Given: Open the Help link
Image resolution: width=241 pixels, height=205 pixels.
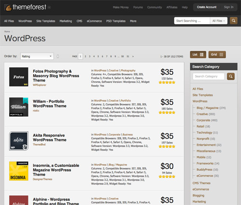Looking at the screenshot, I should (185, 7).
